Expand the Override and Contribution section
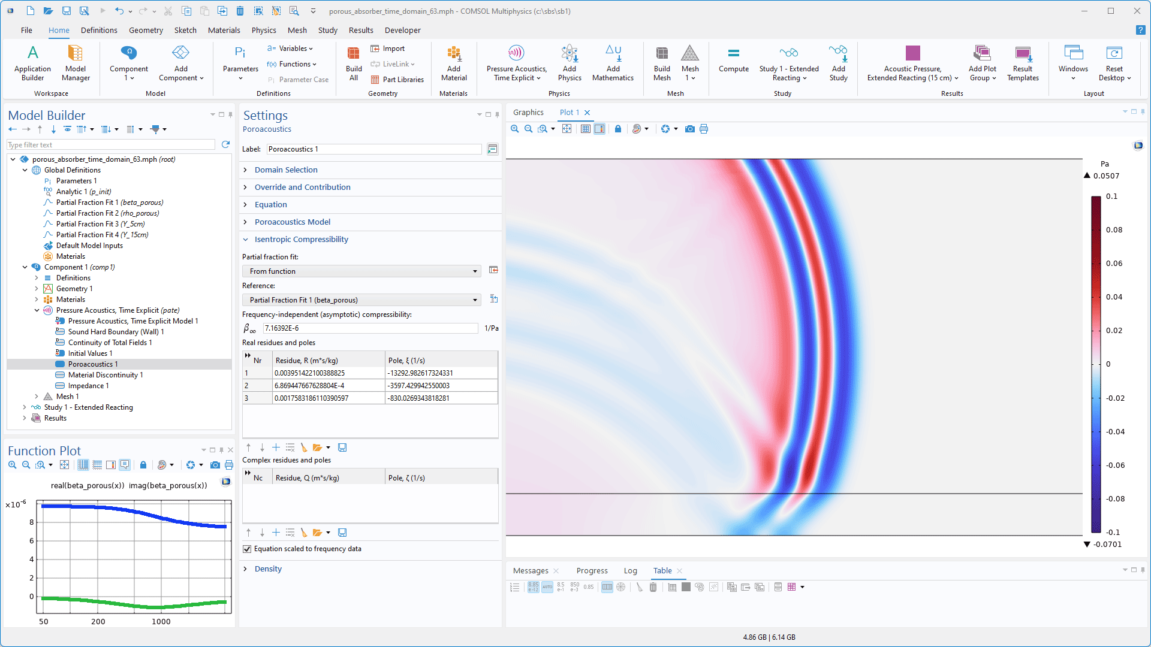The height and width of the screenshot is (647, 1151). click(302, 187)
